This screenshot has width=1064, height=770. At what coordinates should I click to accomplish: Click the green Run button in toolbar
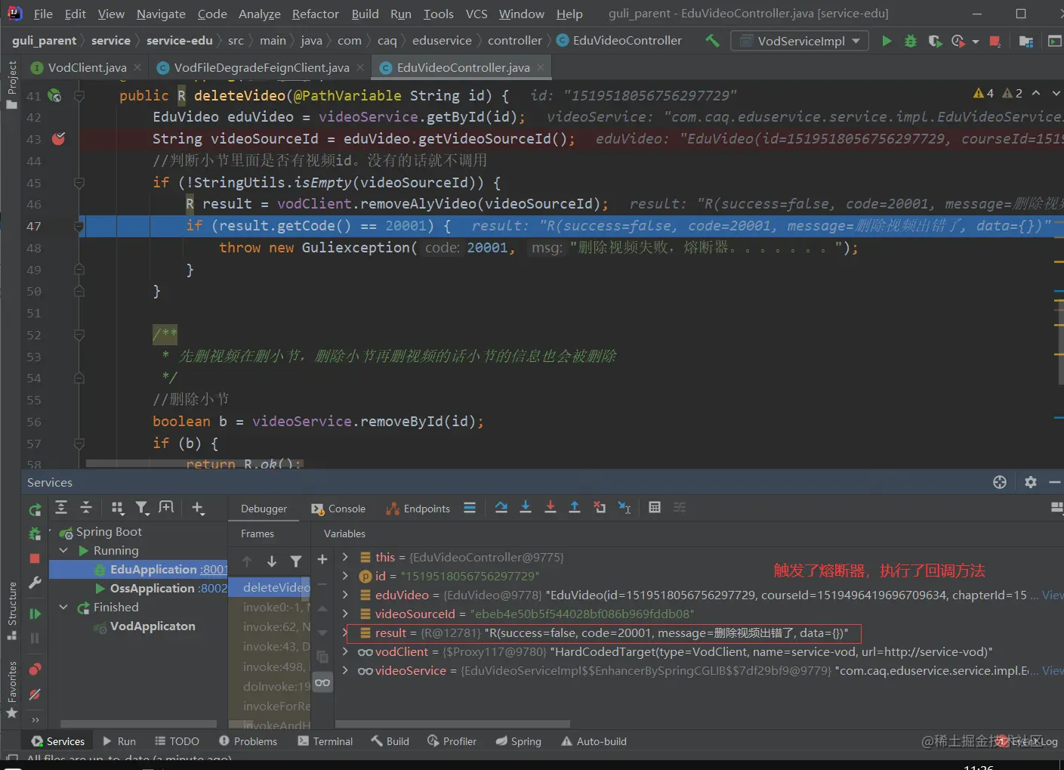(x=887, y=41)
